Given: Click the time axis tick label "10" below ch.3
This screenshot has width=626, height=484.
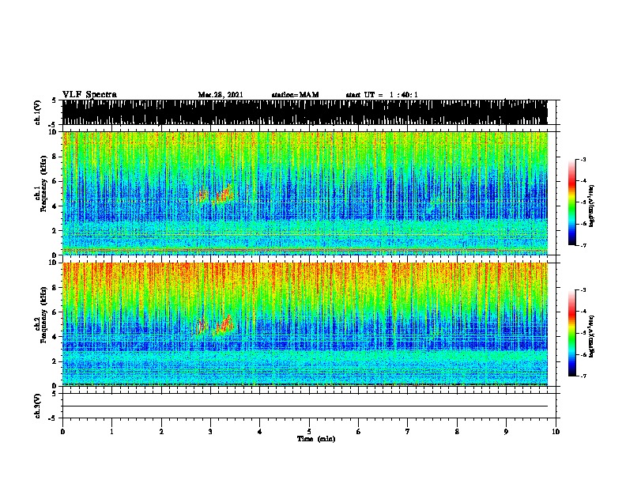Looking at the screenshot, I should click(x=556, y=432).
